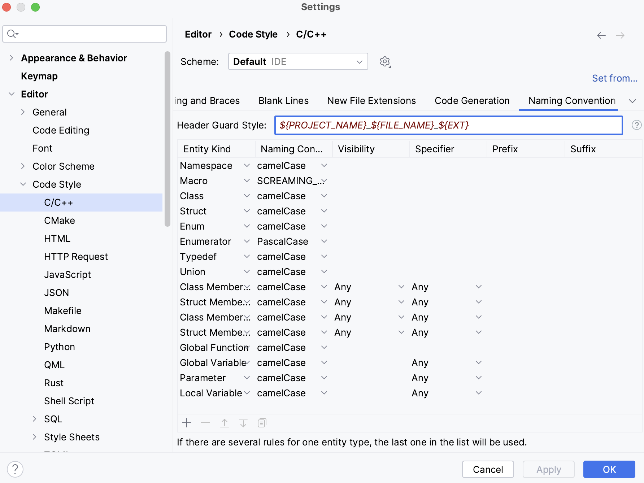Click the Header Guard Style input field
This screenshot has height=483, width=644.
coord(448,125)
